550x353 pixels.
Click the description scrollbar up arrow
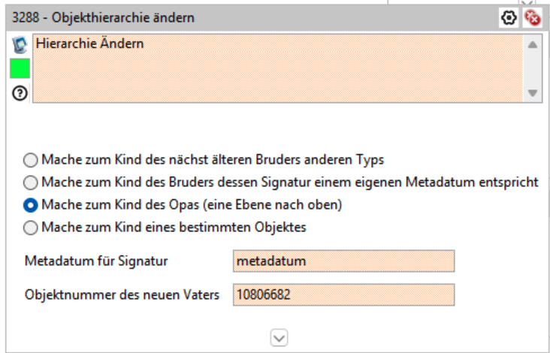click(533, 45)
